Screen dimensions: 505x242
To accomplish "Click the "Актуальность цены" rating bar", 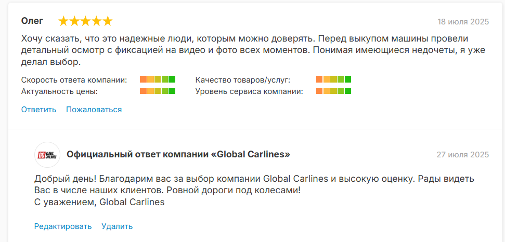I will click(x=158, y=91).
